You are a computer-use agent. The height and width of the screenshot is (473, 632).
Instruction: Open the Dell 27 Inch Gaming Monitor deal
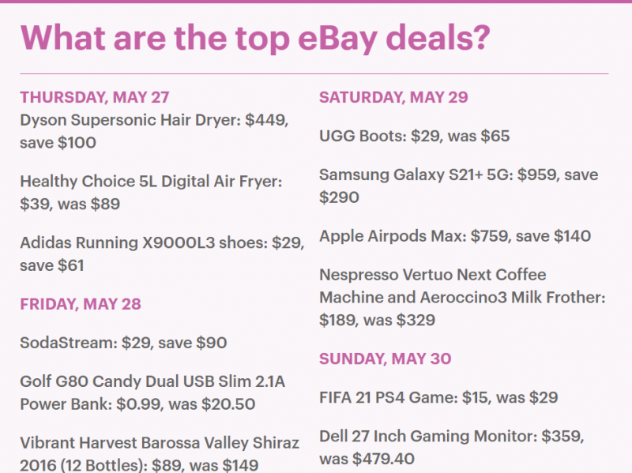pos(452,448)
